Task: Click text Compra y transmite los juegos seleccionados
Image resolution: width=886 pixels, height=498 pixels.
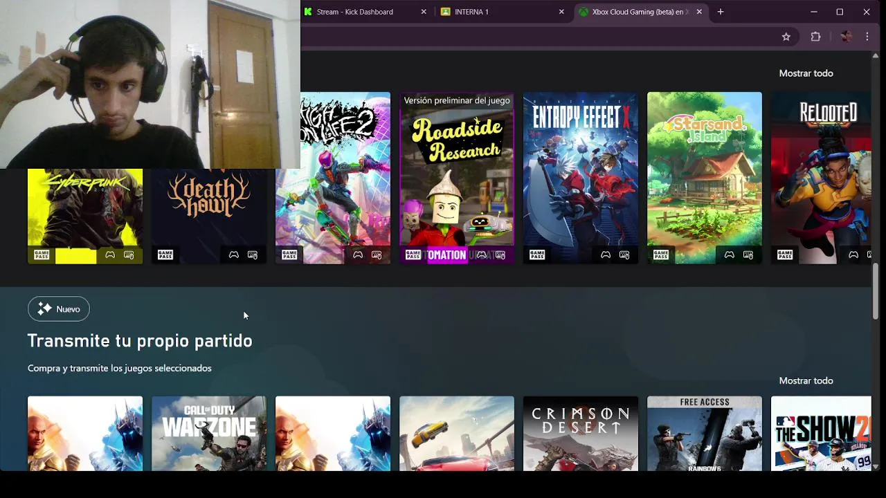Action: click(x=120, y=369)
